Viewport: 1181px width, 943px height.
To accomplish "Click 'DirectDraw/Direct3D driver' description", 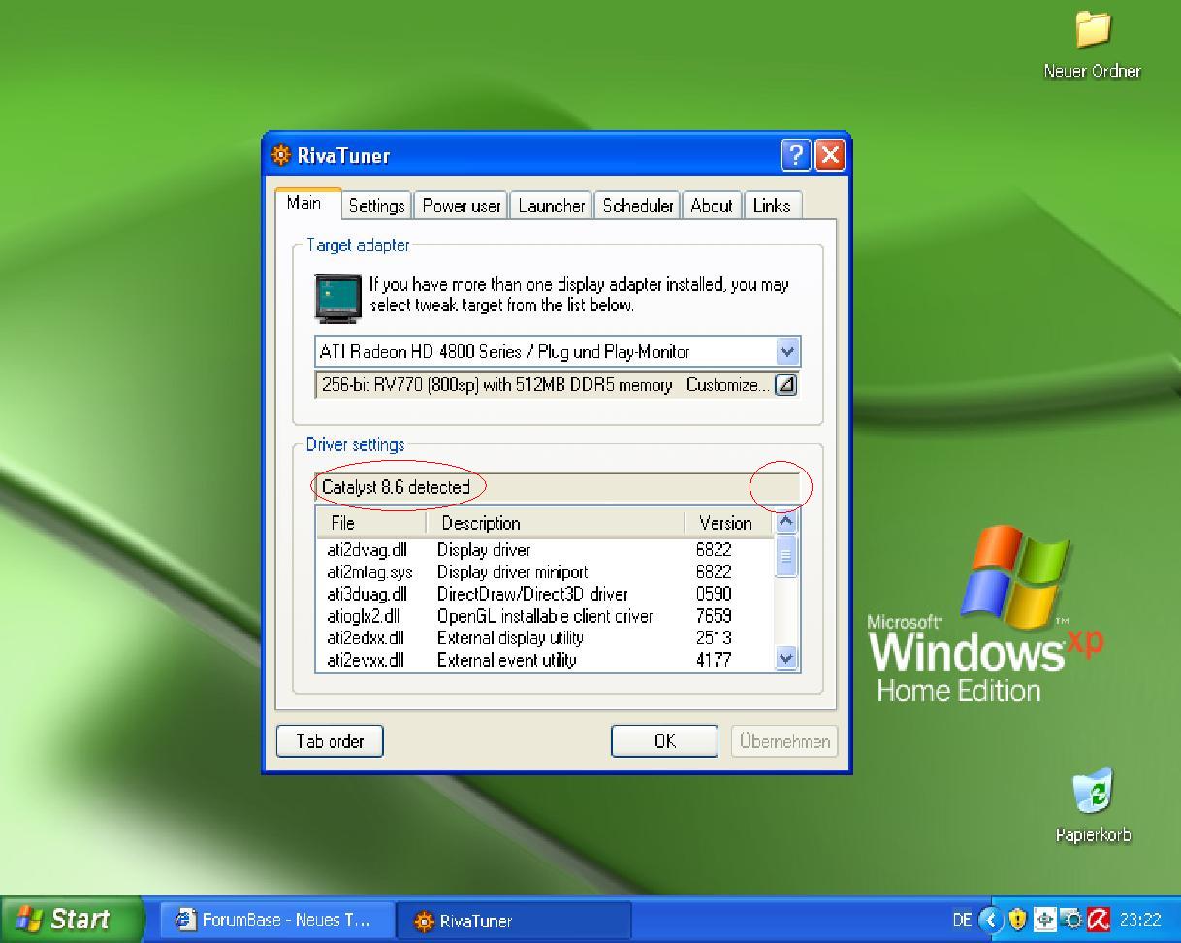I will pyautogui.click(x=532, y=594).
